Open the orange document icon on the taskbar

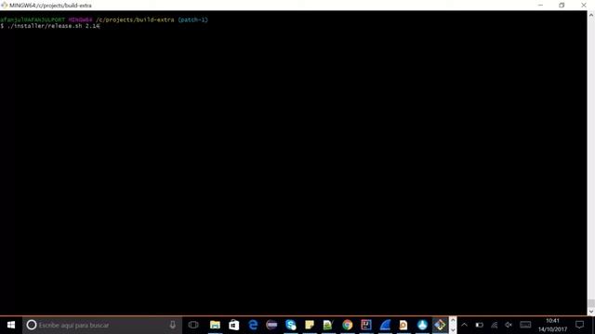click(x=403, y=325)
